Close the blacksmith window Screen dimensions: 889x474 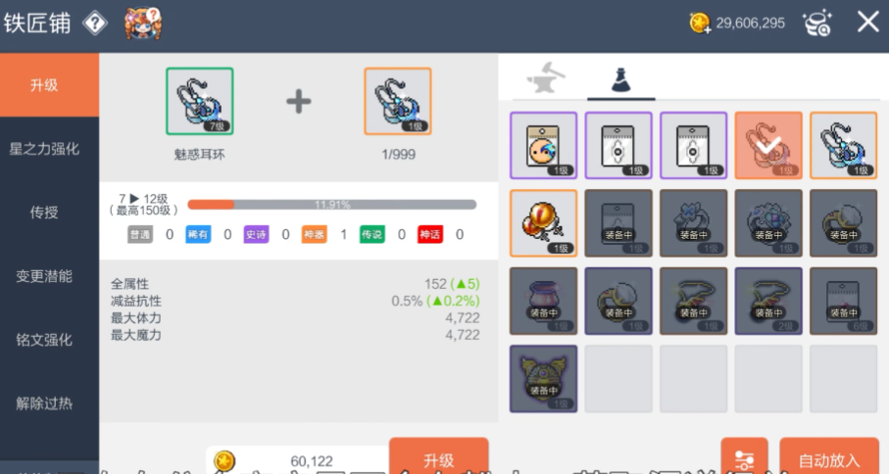tap(867, 23)
